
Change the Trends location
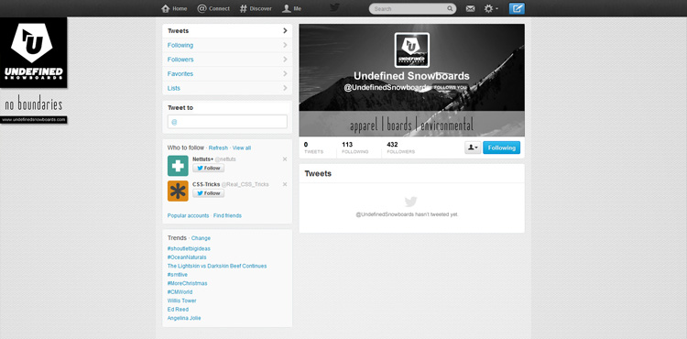pyautogui.click(x=201, y=238)
